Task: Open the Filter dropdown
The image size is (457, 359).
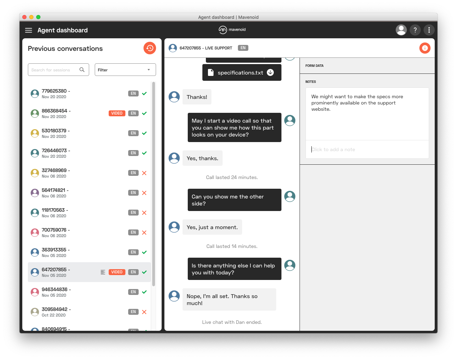Action: click(125, 70)
